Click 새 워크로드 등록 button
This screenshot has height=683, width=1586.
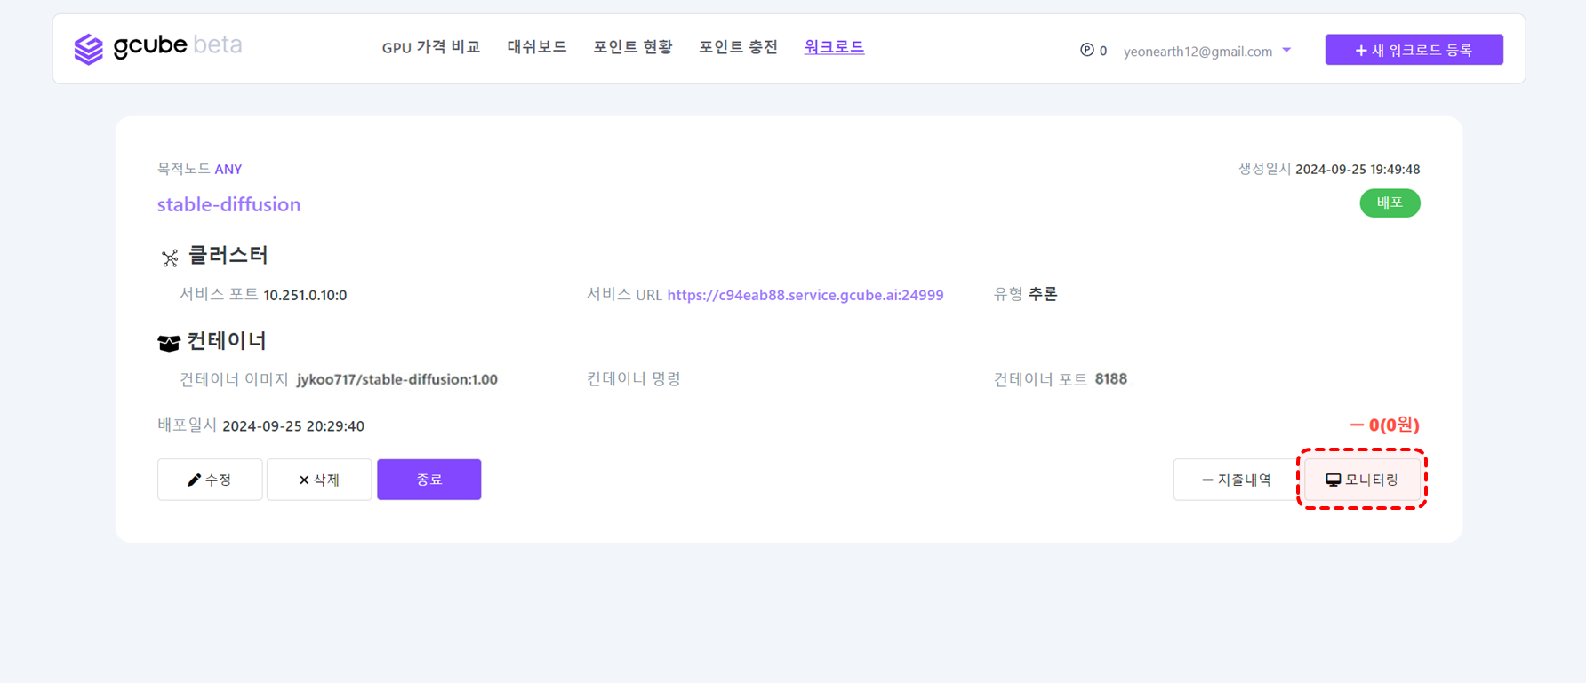tap(1414, 50)
